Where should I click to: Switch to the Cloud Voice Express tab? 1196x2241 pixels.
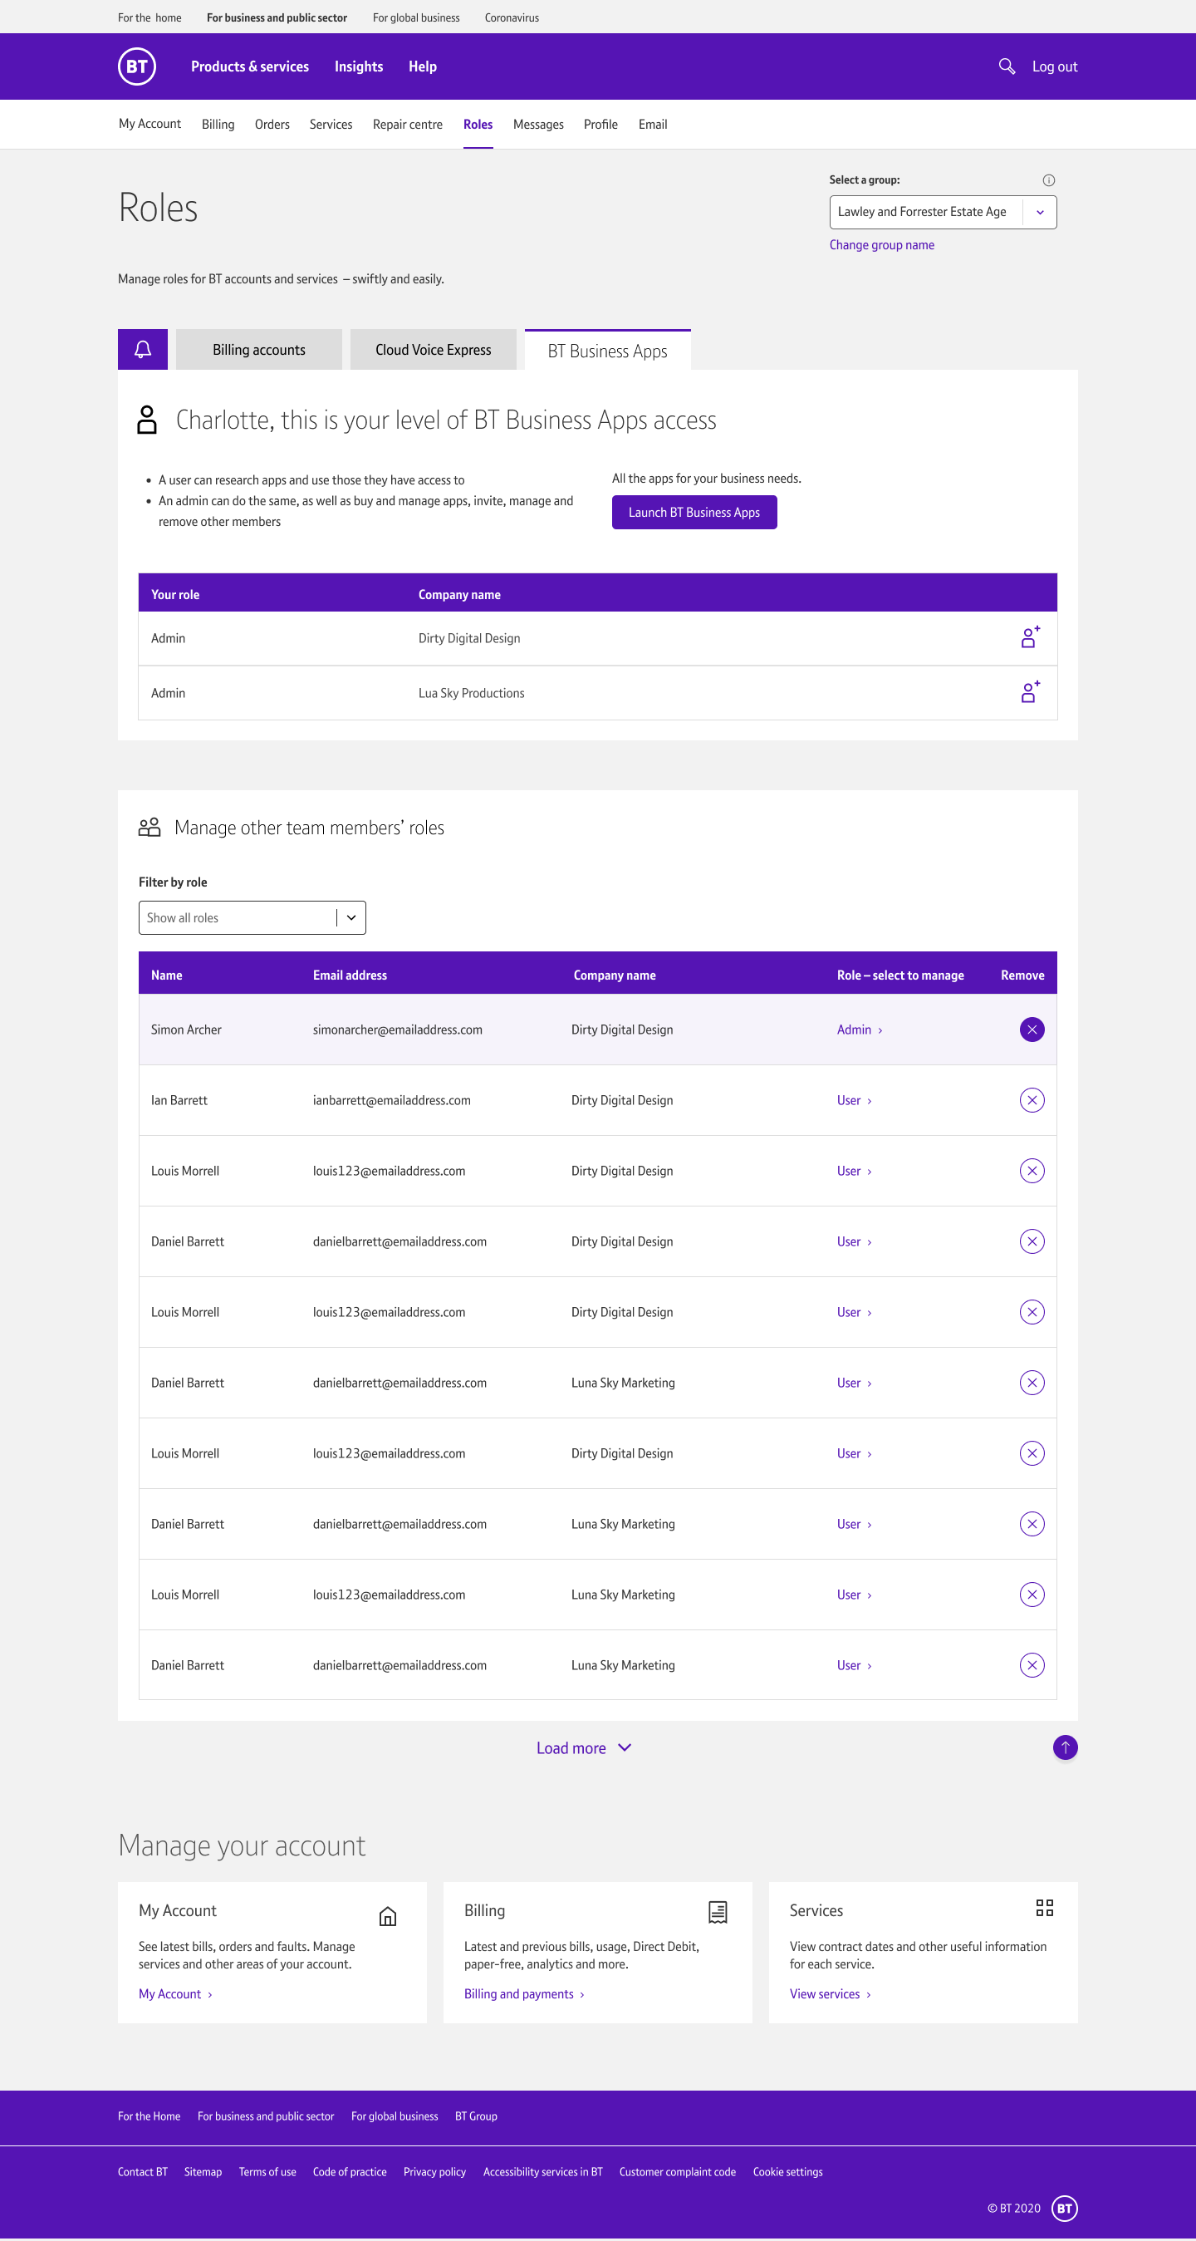pos(434,349)
